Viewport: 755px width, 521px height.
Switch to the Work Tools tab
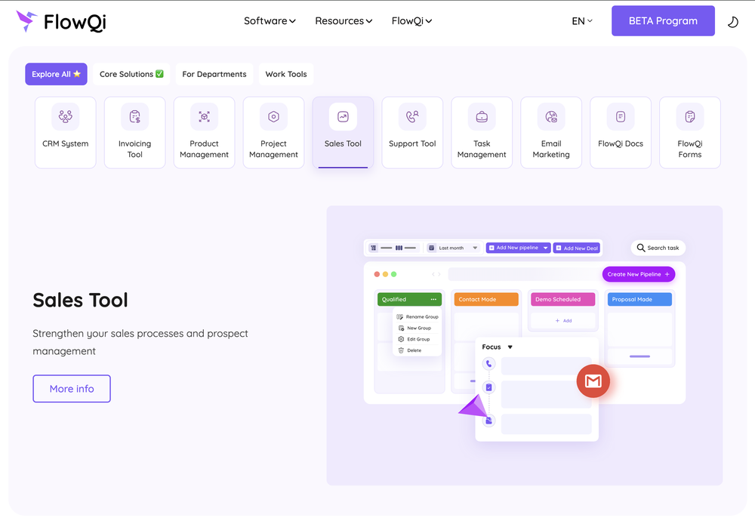(x=286, y=74)
